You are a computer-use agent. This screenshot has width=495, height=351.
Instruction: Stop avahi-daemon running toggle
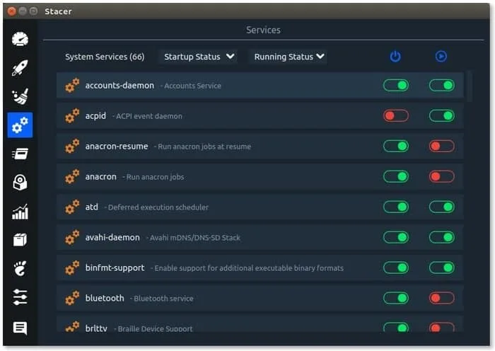pos(442,237)
